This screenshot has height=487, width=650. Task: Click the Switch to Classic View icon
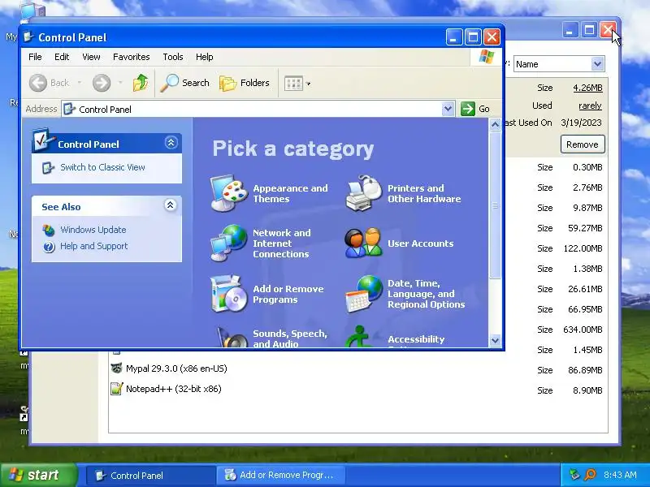coord(48,168)
